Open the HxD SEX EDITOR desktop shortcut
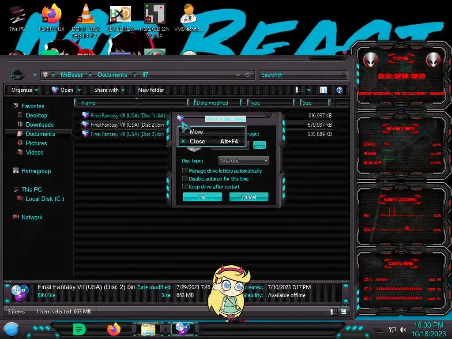 point(120,18)
